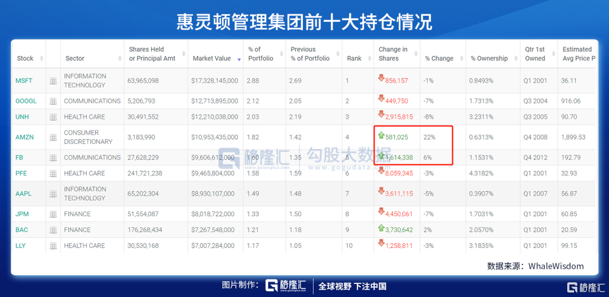Open the grid icon in the FB row
The height and width of the screenshot is (297, 609).
click(x=53, y=157)
